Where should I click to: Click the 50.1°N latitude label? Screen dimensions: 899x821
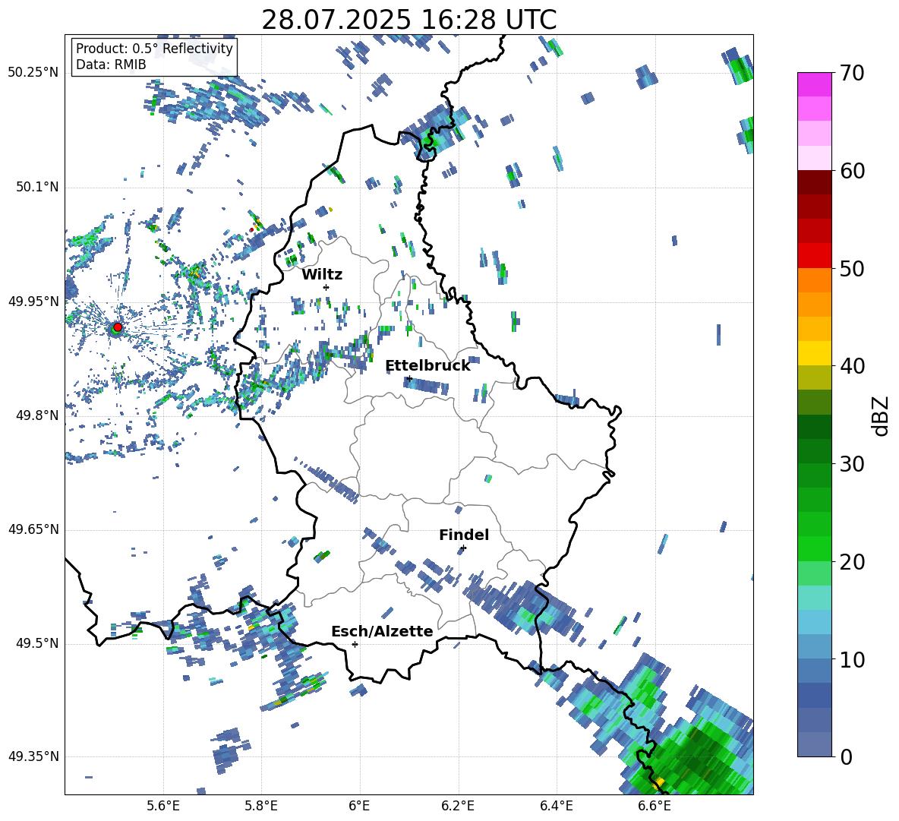click(x=37, y=187)
